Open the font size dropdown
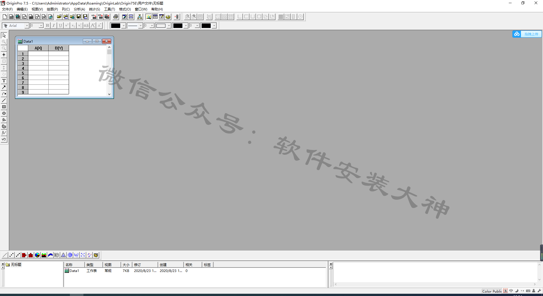Screen dimensions: 543x296 pyautogui.click(x=41, y=26)
